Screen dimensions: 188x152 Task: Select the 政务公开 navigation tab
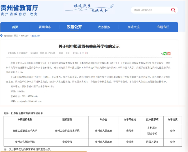(x=74, y=27)
